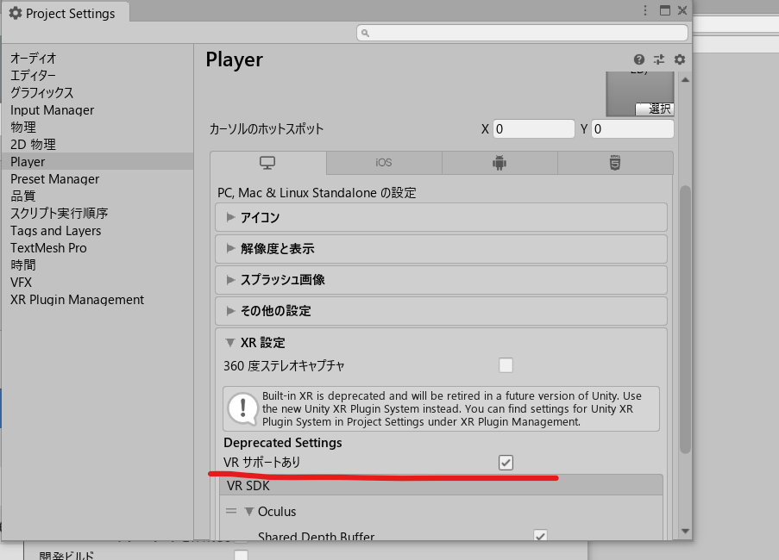Toggle the Shared Depth Buffer checkbox

(x=540, y=537)
